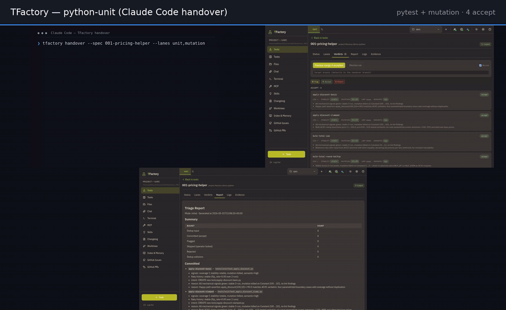Open Index & Memory in the Verdicts window sidebar
Screen dimensions: 506x310
click(287, 115)
